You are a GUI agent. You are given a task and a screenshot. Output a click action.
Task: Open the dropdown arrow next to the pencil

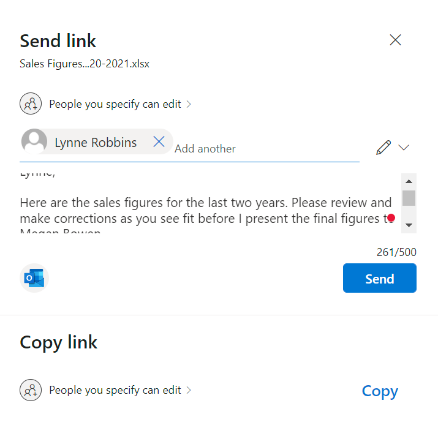(x=403, y=148)
